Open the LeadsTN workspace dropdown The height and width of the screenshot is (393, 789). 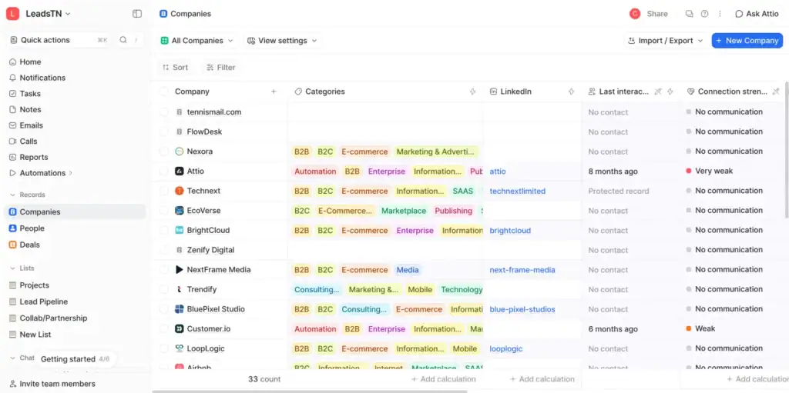pos(49,14)
